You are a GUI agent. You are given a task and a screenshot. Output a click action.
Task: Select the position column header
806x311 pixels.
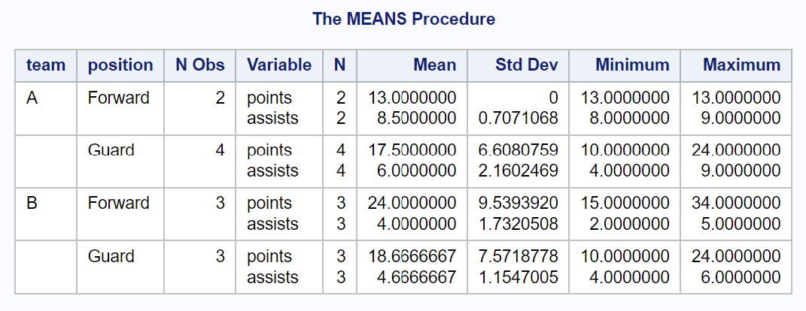[120, 65]
